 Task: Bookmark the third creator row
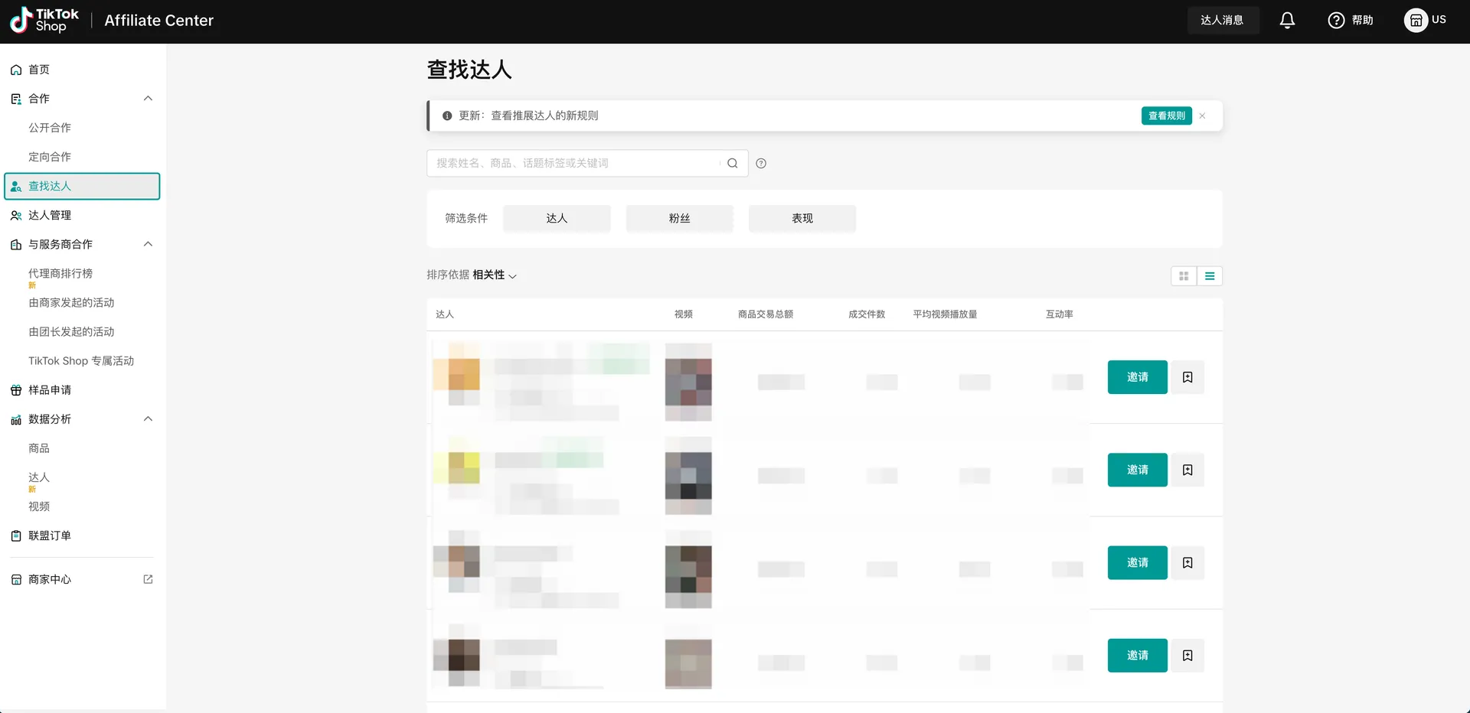(x=1187, y=563)
